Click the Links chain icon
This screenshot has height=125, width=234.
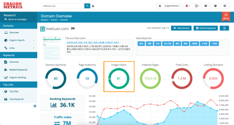click(x=6, y=48)
